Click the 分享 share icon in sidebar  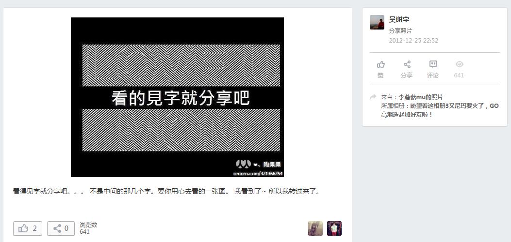pyautogui.click(x=407, y=64)
